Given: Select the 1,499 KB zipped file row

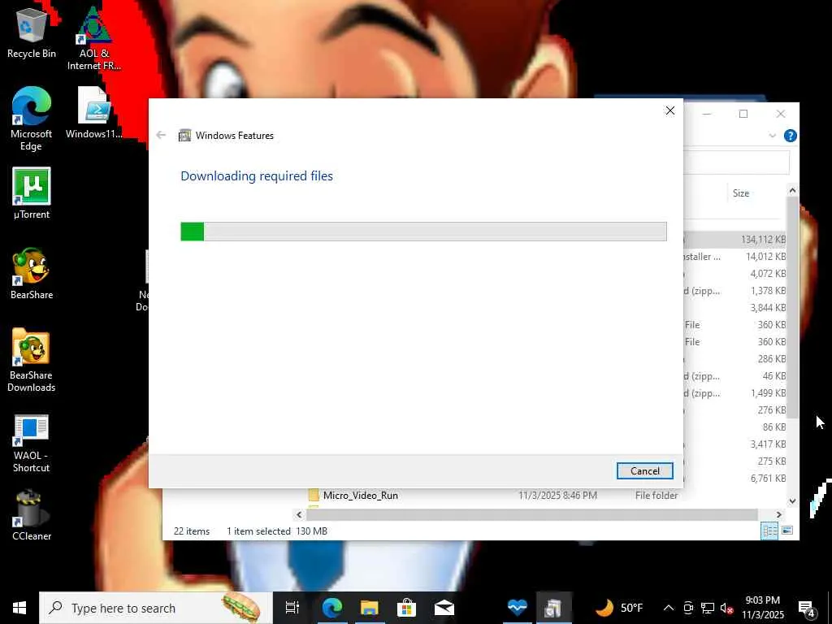Looking at the screenshot, I should [x=735, y=393].
